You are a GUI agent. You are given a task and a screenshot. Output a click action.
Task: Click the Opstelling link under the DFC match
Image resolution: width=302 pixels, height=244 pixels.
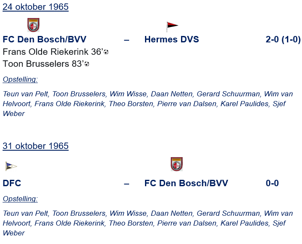(20, 199)
